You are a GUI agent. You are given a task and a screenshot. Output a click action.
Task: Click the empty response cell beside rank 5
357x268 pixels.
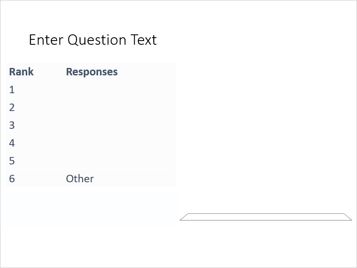click(x=119, y=161)
